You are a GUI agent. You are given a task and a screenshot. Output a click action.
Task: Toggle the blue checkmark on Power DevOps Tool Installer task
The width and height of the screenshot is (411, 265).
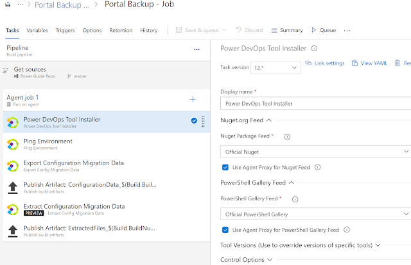click(194, 120)
